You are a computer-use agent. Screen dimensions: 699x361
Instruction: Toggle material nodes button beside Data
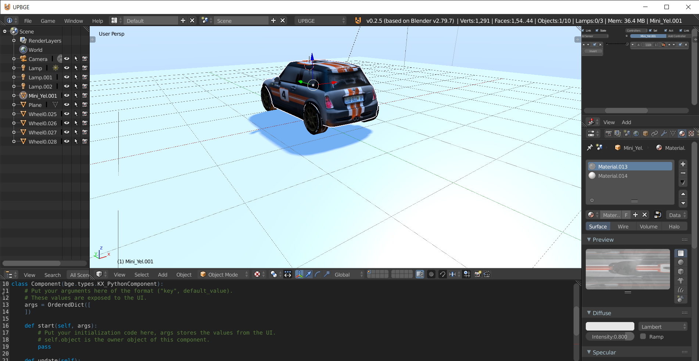pyautogui.click(x=658, y=215)
